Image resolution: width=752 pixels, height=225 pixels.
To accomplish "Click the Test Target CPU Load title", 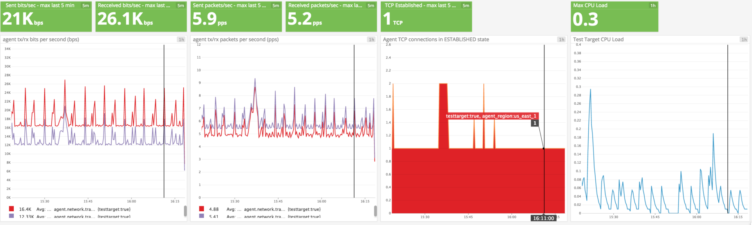I will pos(598,39).
